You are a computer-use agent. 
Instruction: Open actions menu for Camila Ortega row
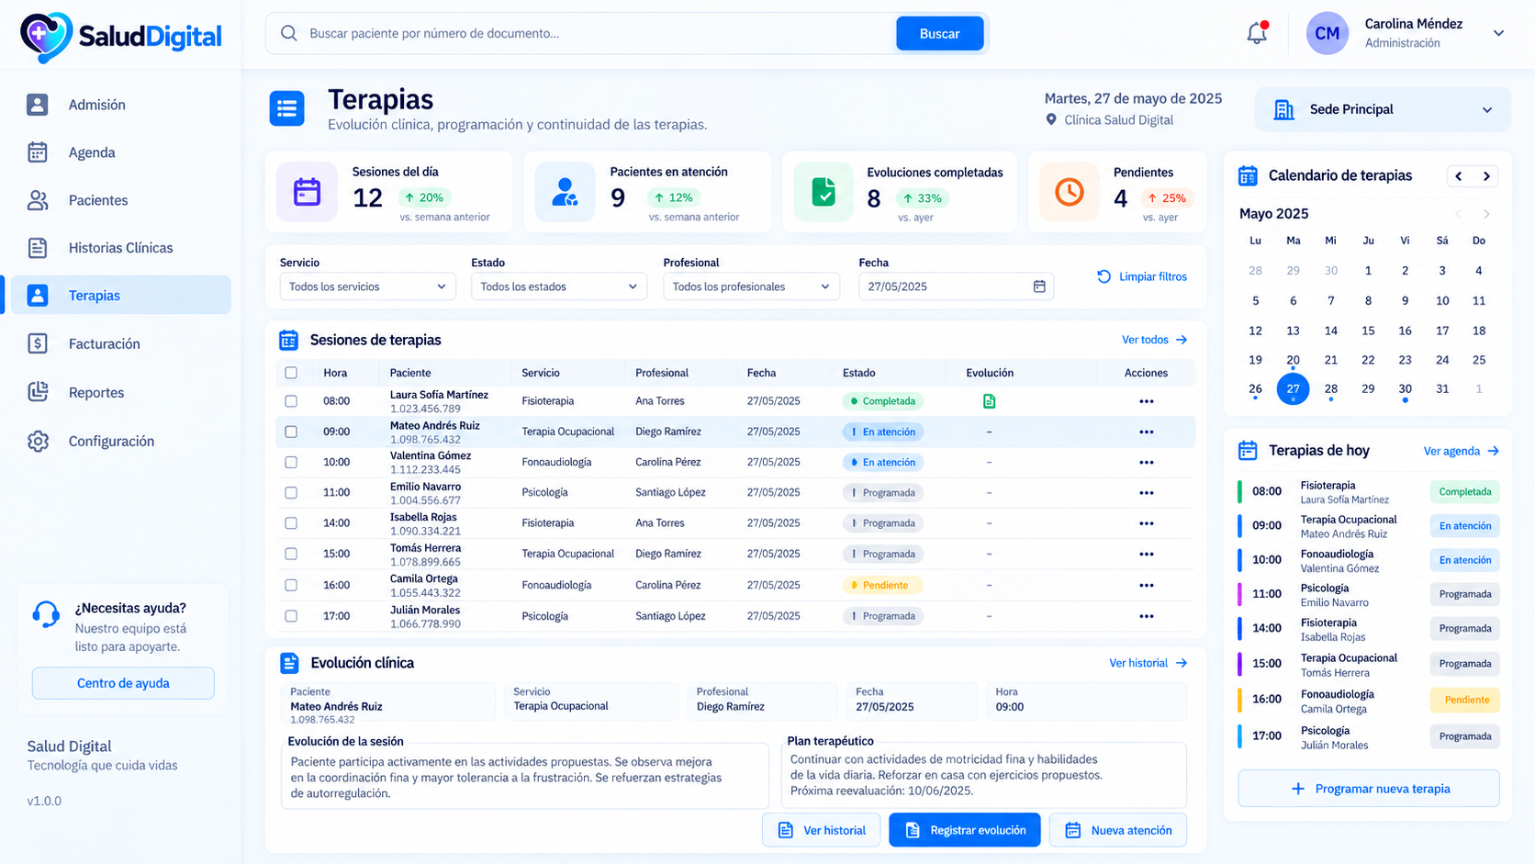[x=1146, y=585]
